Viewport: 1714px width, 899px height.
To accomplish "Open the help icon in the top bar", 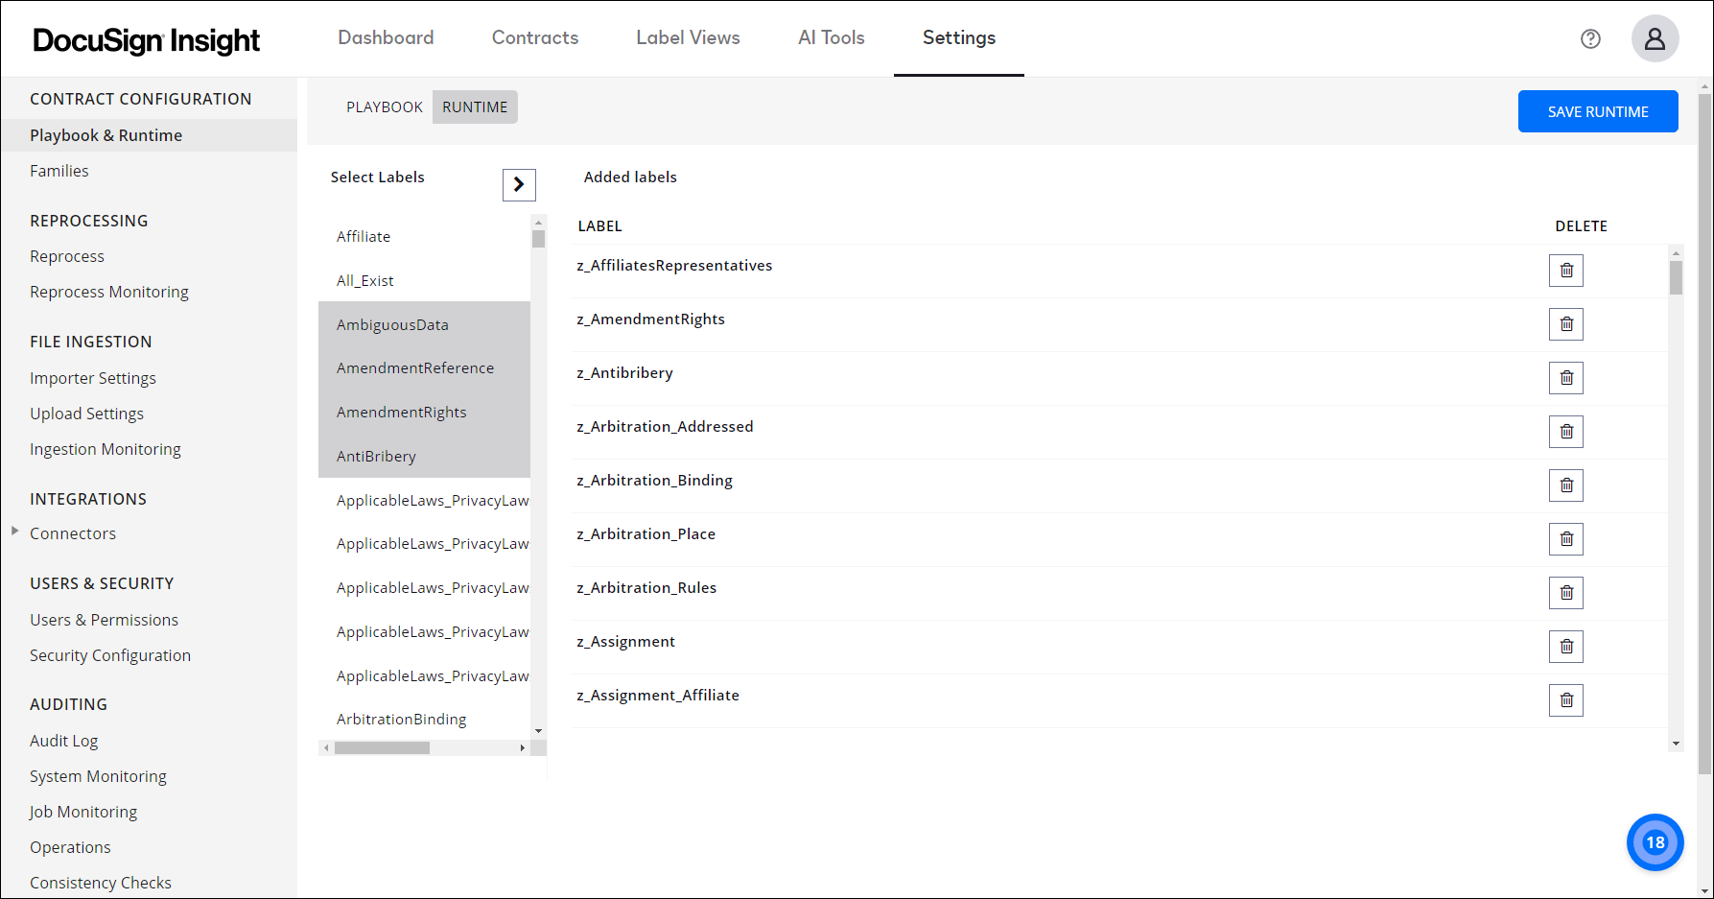I will [1590, 38].
